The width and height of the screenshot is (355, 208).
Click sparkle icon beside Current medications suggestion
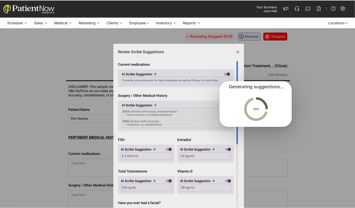(x=155, y=74)
